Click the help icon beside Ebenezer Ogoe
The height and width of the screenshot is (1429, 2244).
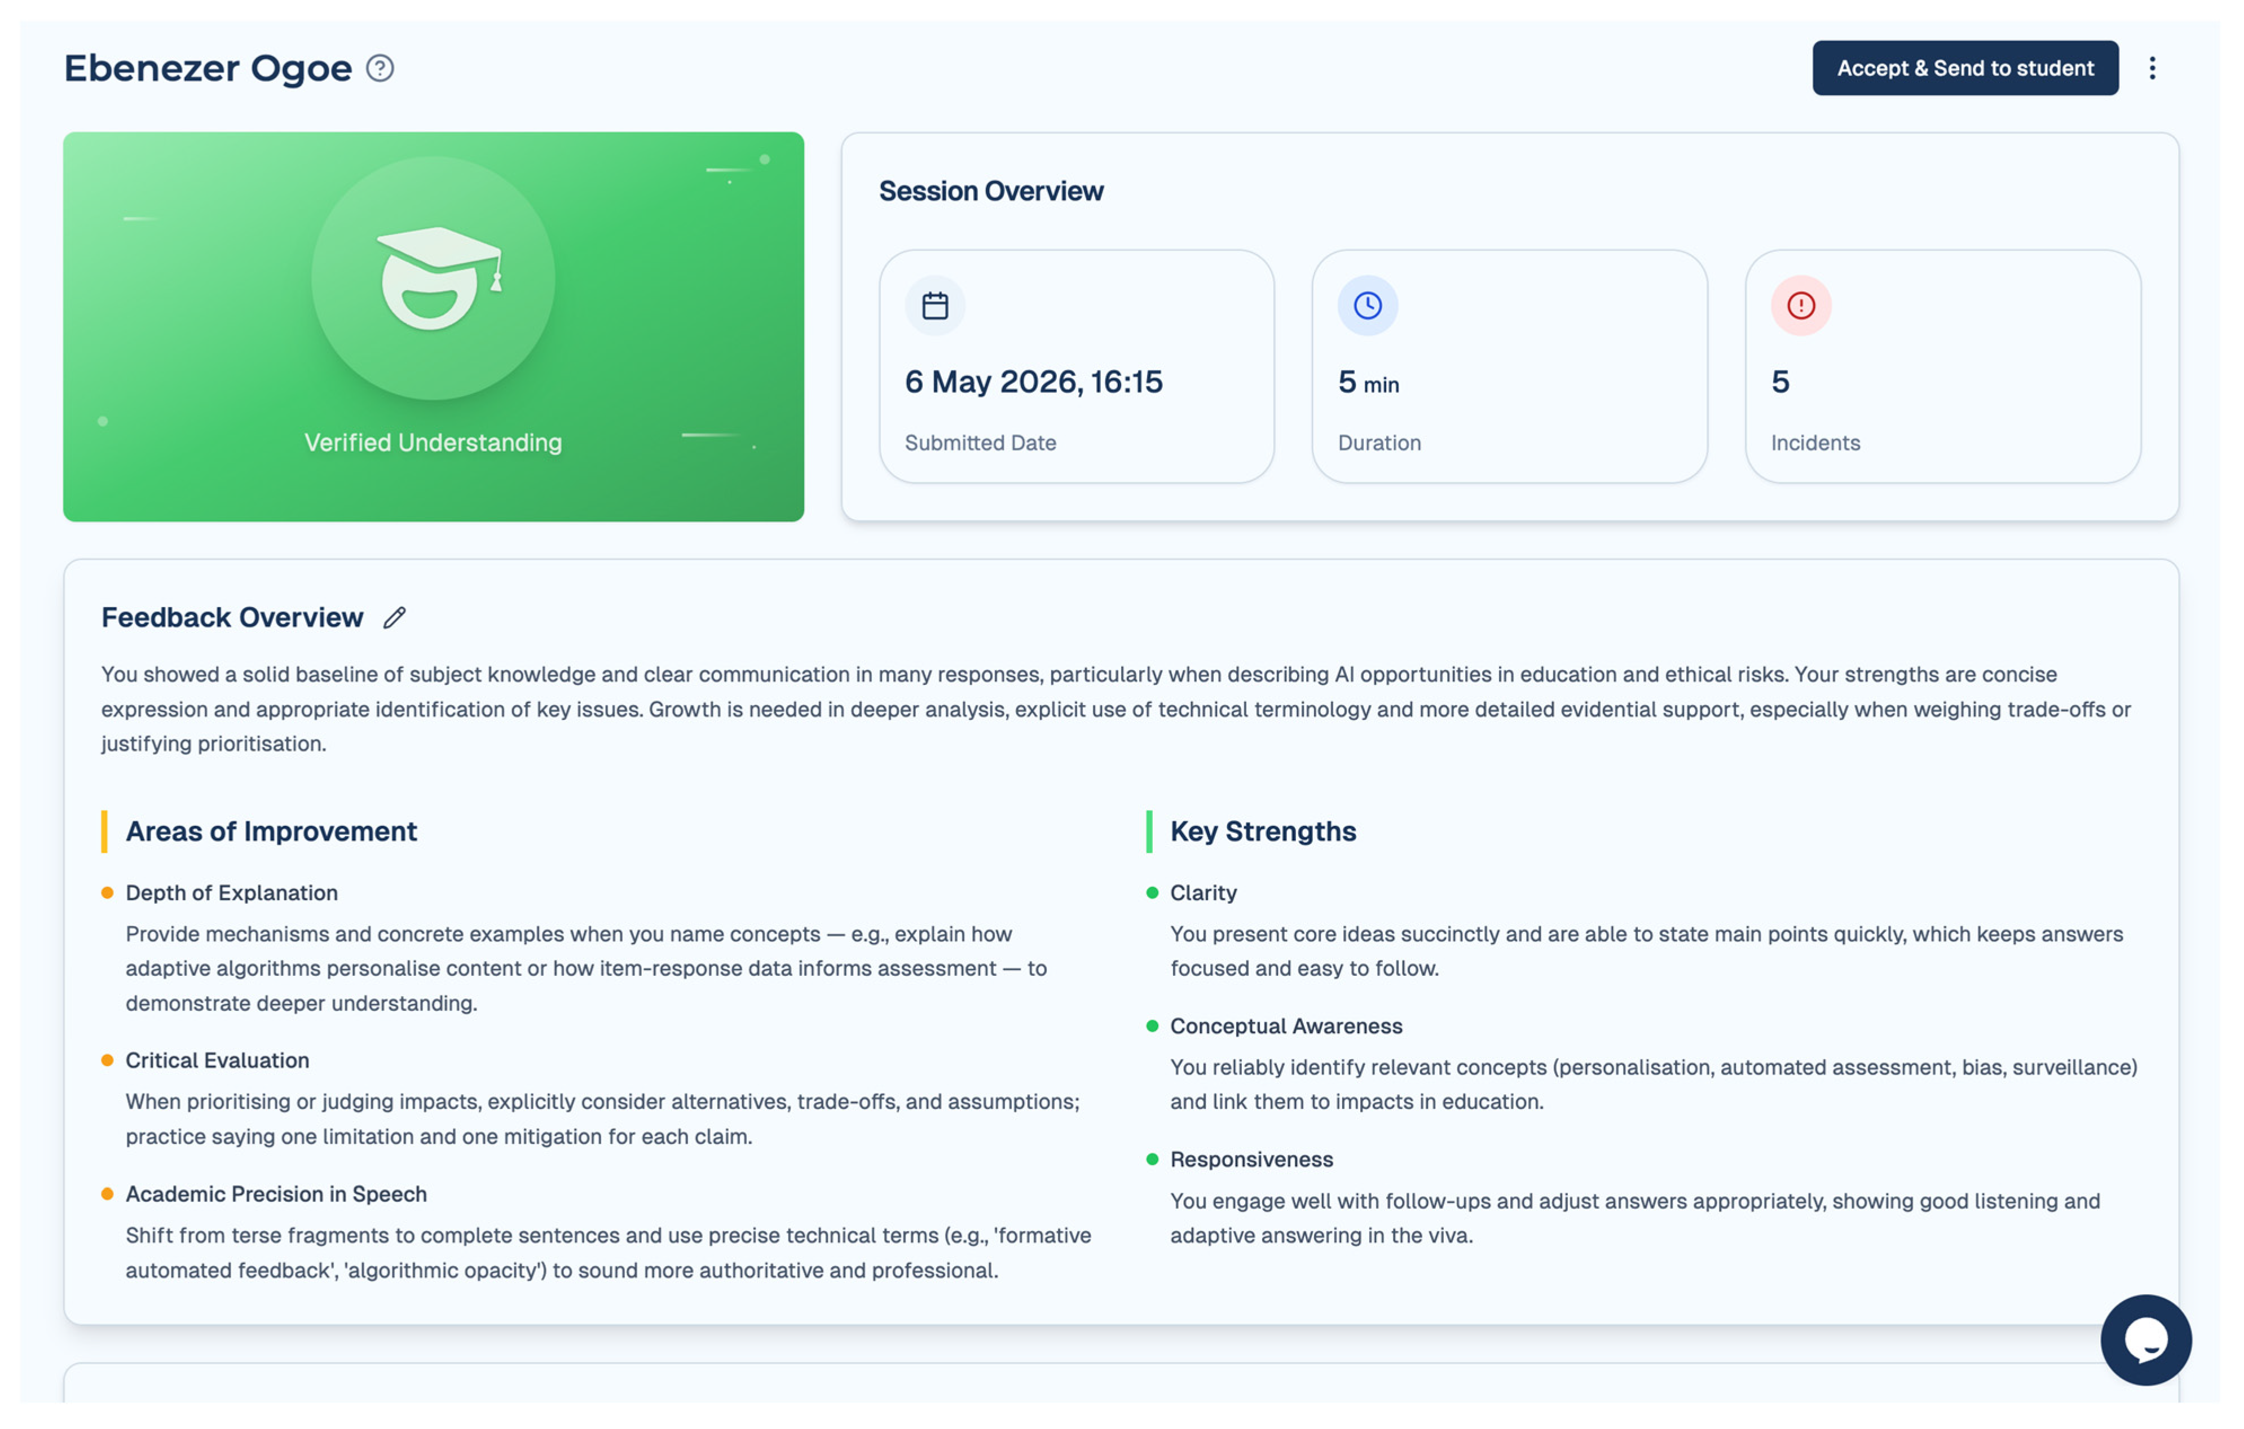pos(380,68)
